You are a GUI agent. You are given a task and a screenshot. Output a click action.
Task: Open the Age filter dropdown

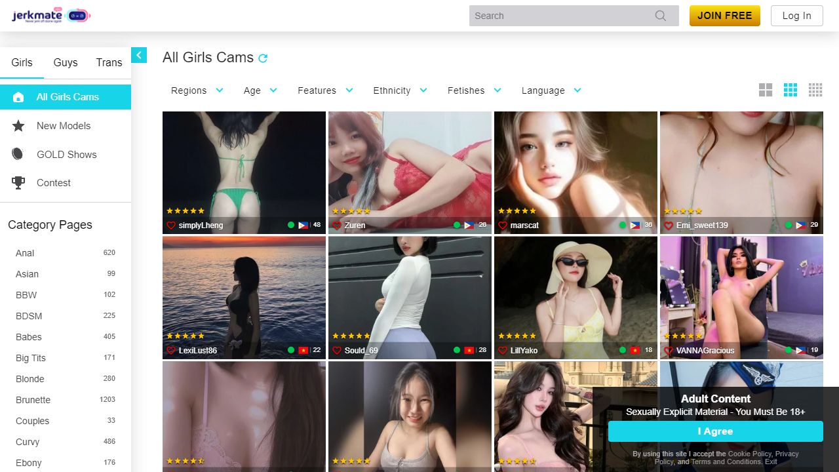pos(260,90)
